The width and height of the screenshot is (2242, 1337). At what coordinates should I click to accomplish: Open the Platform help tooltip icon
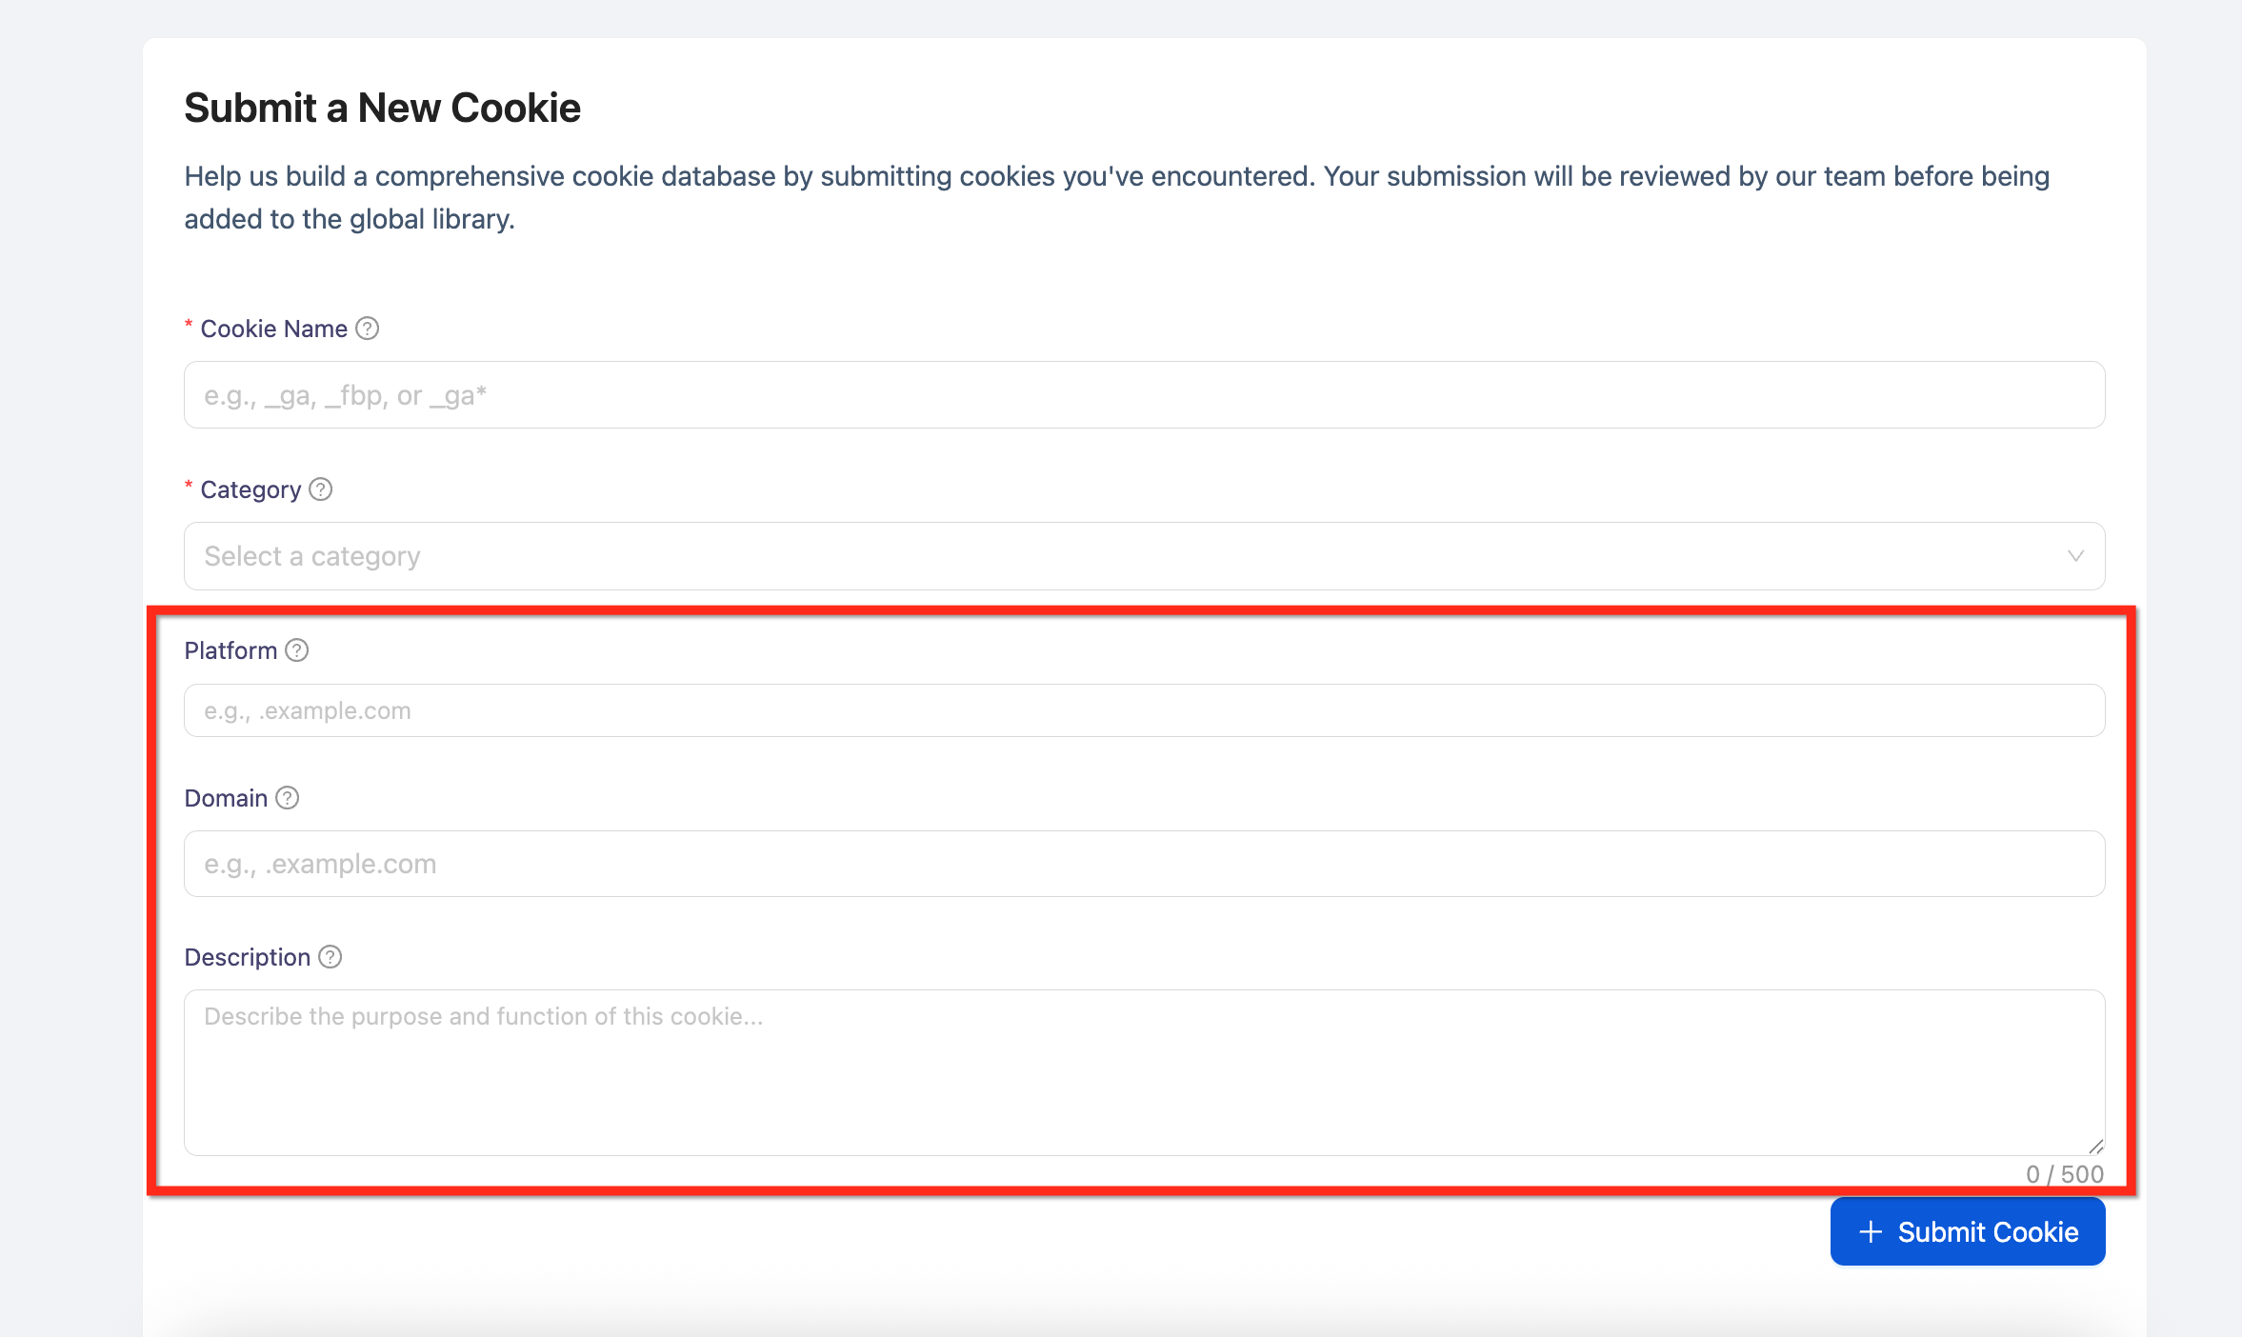(297, 650)
